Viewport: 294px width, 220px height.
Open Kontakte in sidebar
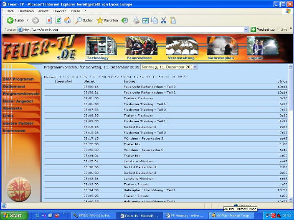click(12, 109)
